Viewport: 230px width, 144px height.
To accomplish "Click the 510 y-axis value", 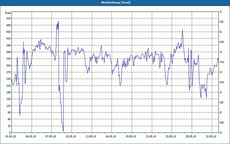I will pos(9,18).
